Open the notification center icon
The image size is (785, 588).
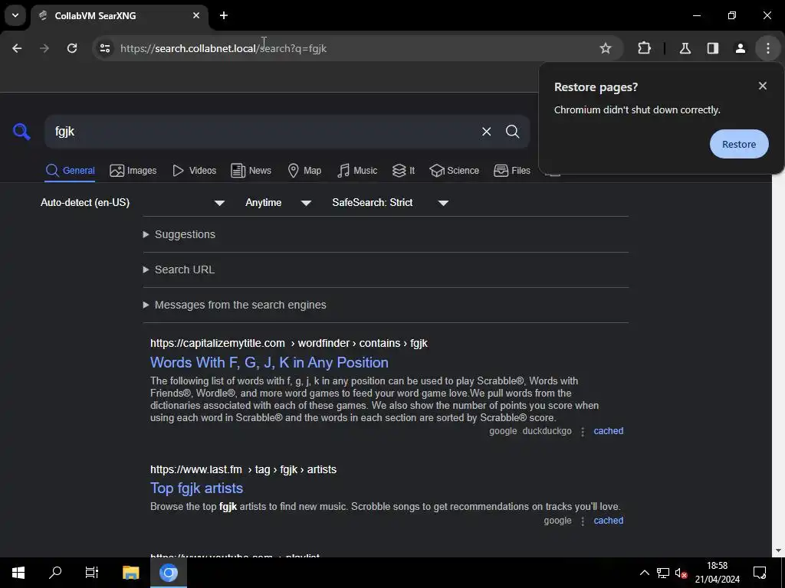tap(760, 573)
